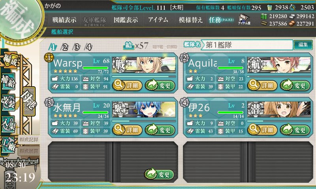Switch to fleet tab 3
Image resolution: width=316 pixels, height=189 pixels.
pos(77,47)
